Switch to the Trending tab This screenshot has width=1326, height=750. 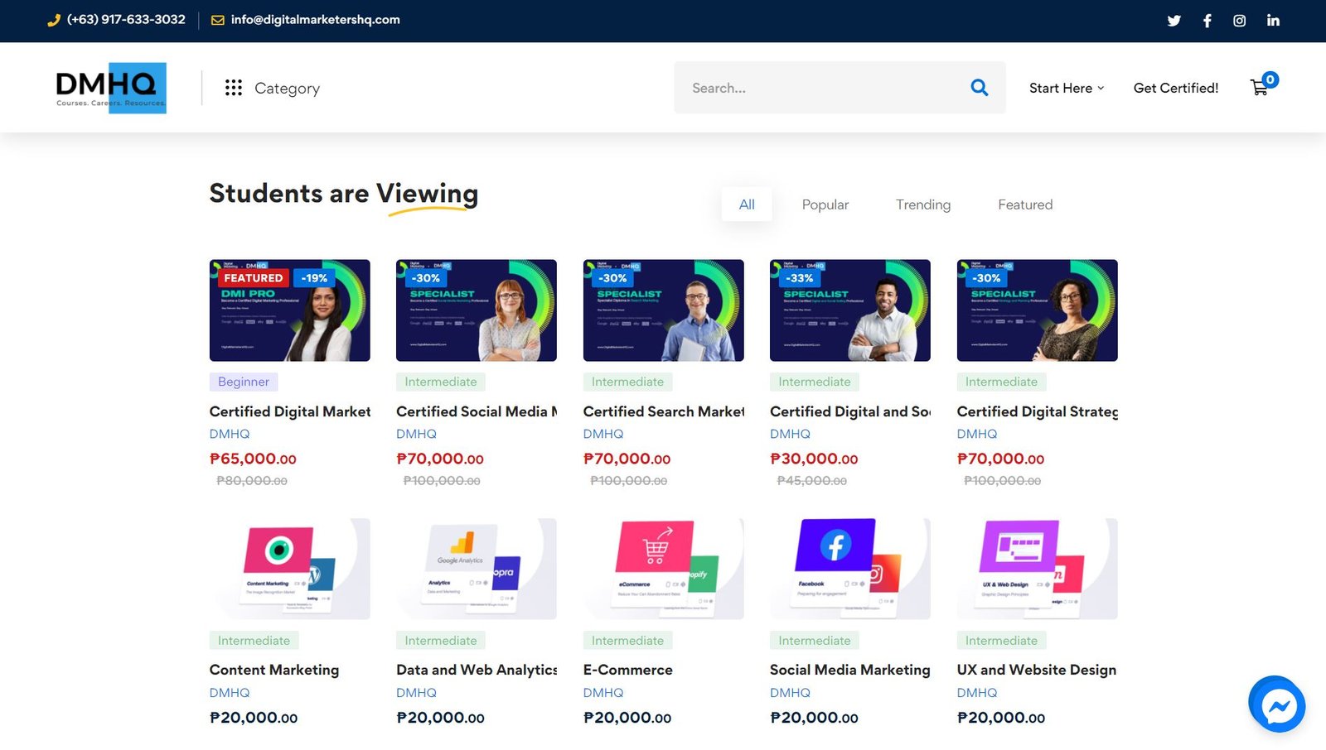[x=922, y=204]
